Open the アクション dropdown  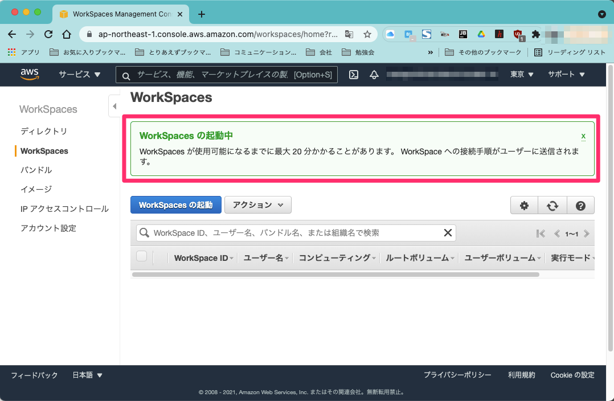(257, 204)
